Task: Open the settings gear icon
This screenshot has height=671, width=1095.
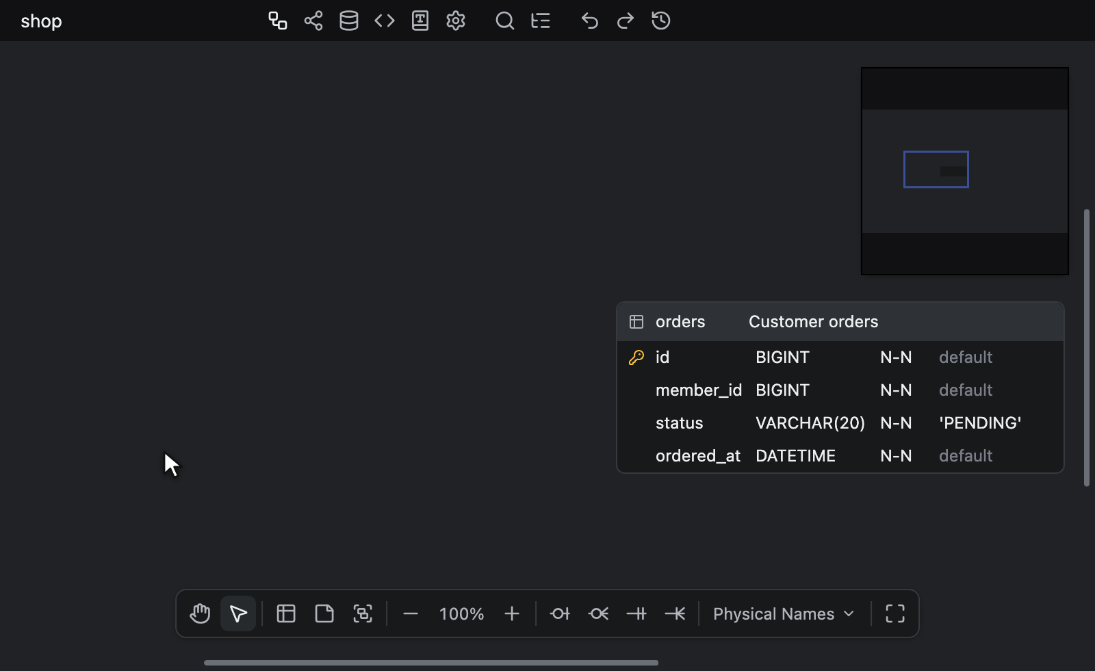Action: [456, 21]
